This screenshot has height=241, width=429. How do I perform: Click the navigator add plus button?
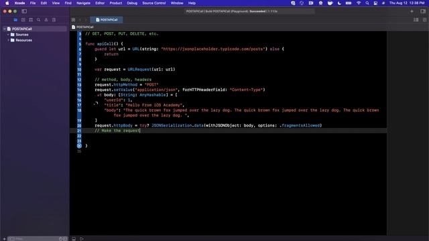coord(4,239)
